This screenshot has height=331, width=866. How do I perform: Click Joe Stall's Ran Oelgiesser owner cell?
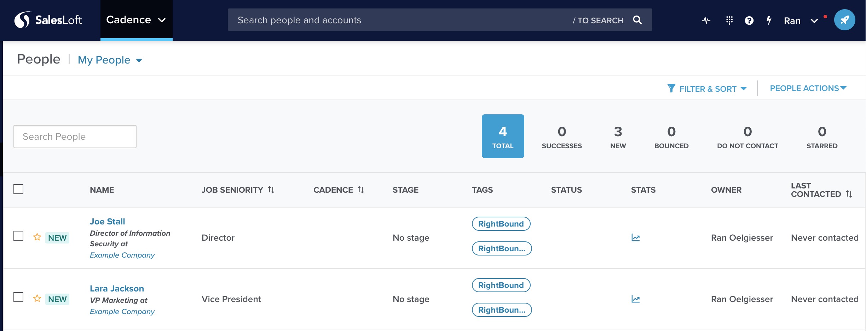coord(742,238)
